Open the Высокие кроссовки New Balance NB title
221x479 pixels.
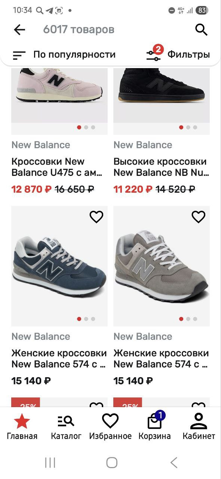pyautogui.click(x=161, y=167)
